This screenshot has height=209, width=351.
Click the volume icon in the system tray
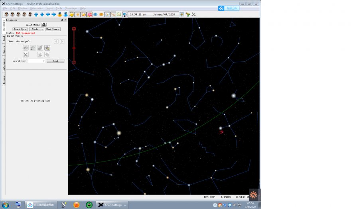pos(235,205)
